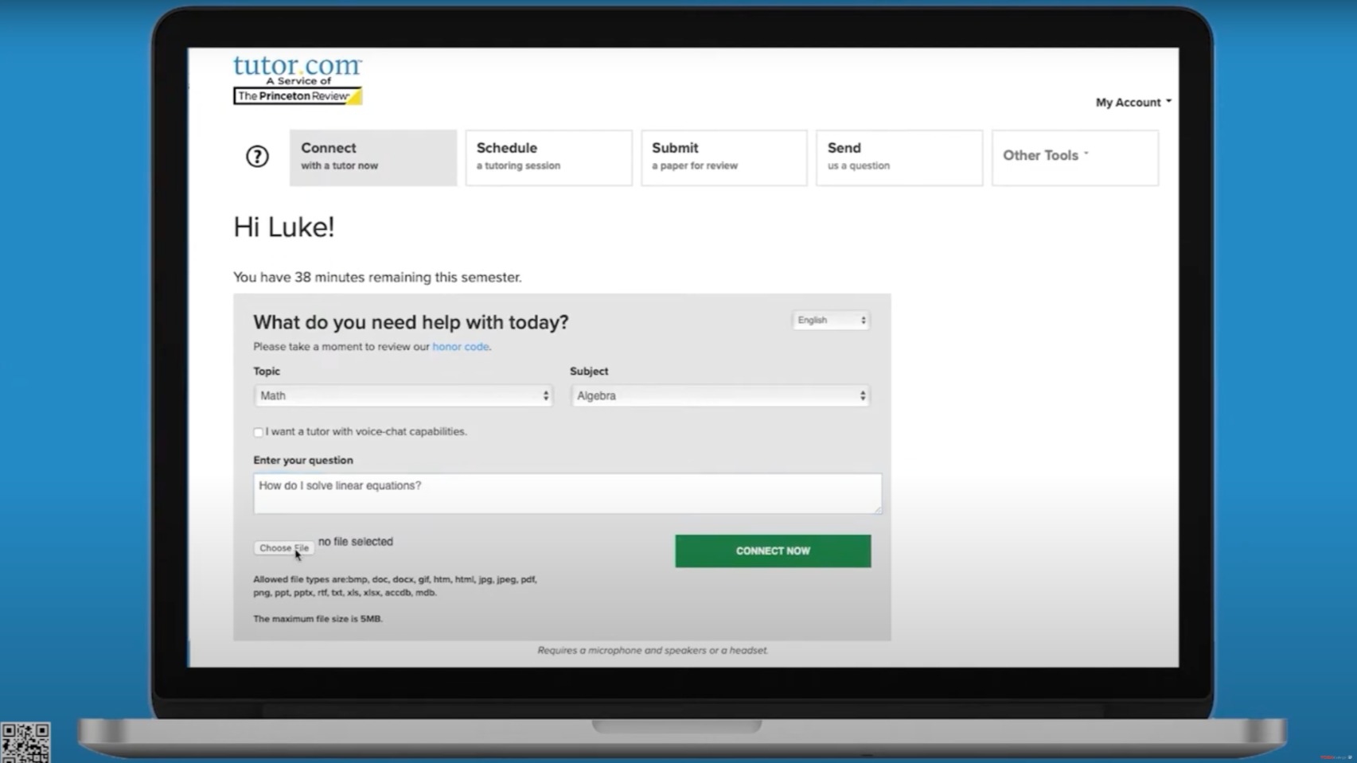Expand the Other Tools menu
The height and width of the screenshot is (763, 1357).
click(x=1075, y=158)
